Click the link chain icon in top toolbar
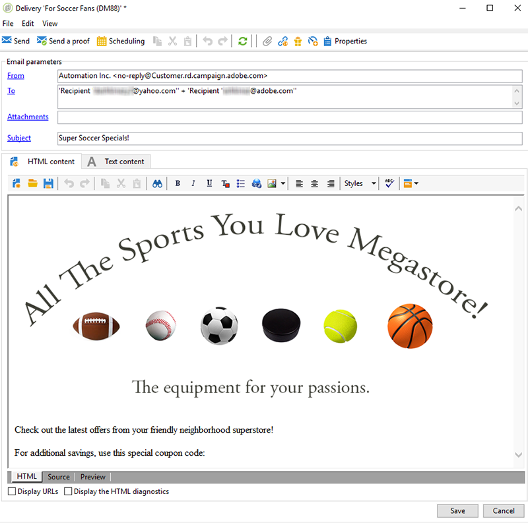The height and width of the screenshot is (523, 528). [x=283, y=41]
